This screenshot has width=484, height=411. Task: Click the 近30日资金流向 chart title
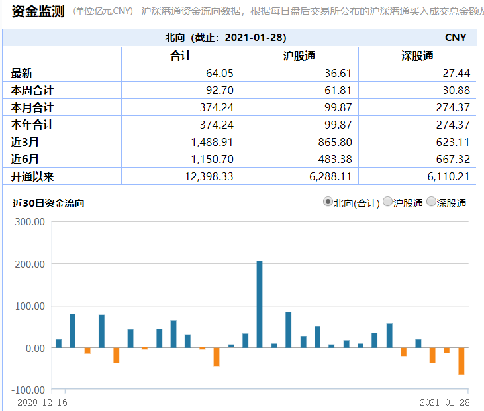48,204
